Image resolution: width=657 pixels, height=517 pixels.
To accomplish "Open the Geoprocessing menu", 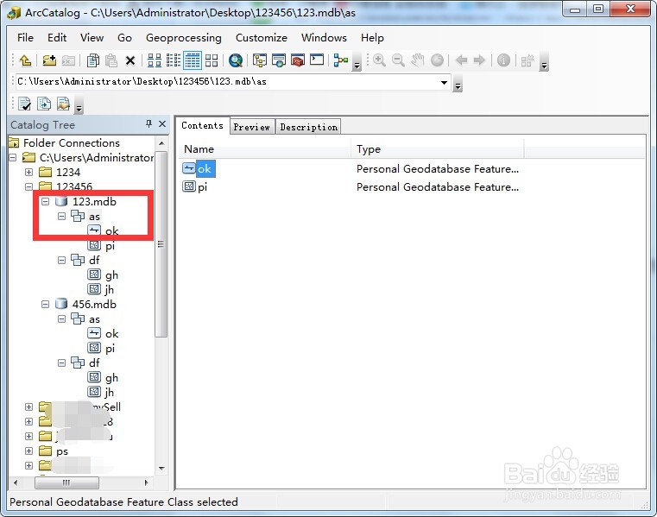I will pyautogui.click(x=184, y=38).
